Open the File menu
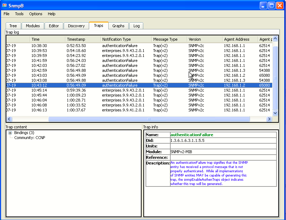 tap(6, 14)
